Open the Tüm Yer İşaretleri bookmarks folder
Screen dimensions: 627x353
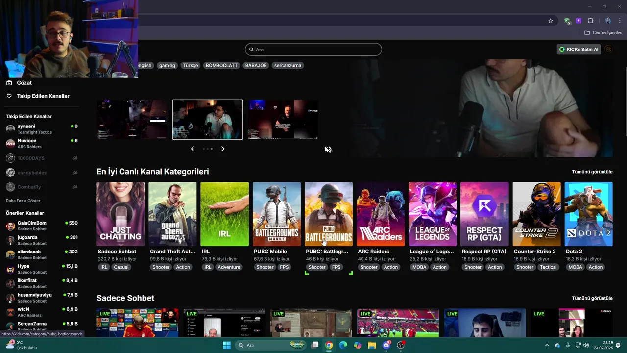coord(603,33)
